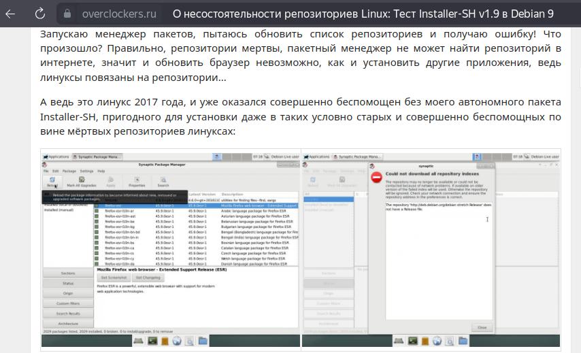Click status checkbox of firefox-esr-l10n-bs row
This screenshot has width=581, height=353.
click(97, 243)
